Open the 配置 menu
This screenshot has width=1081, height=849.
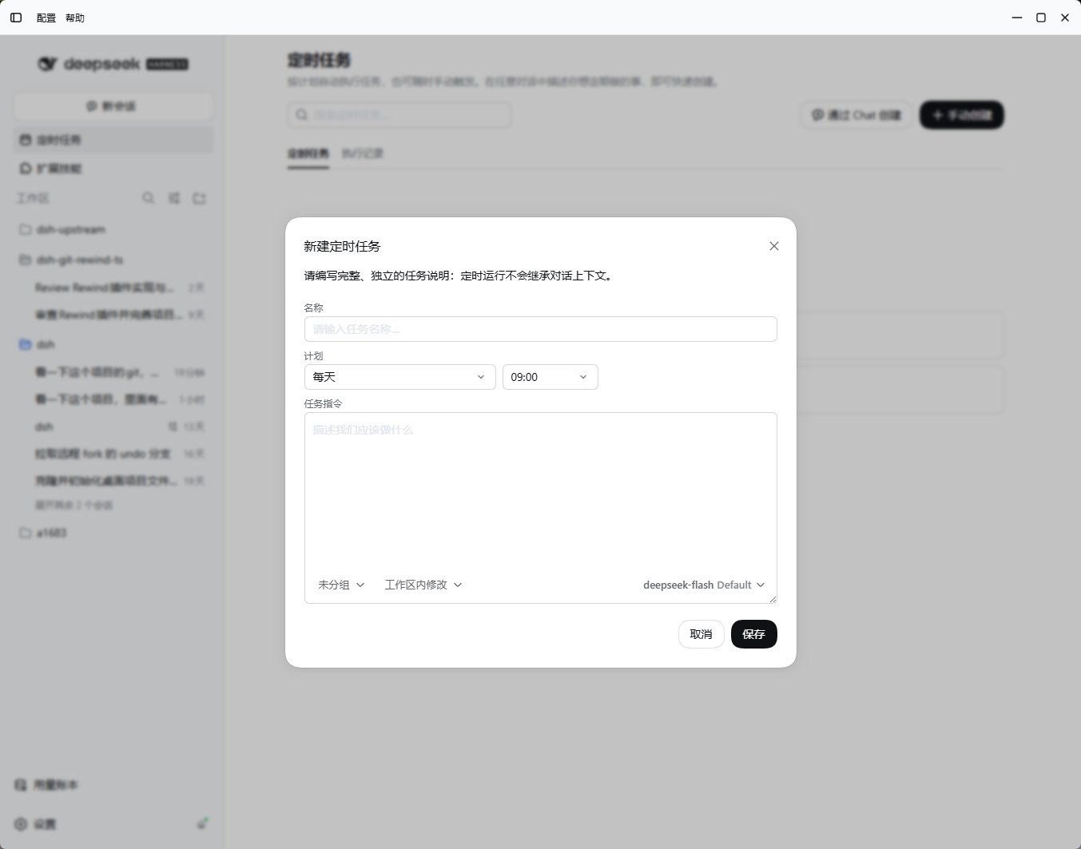coord(46,18)
